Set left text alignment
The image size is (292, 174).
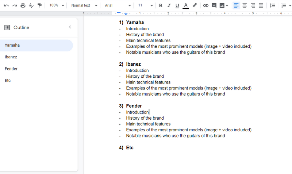(x=236, y=5)
